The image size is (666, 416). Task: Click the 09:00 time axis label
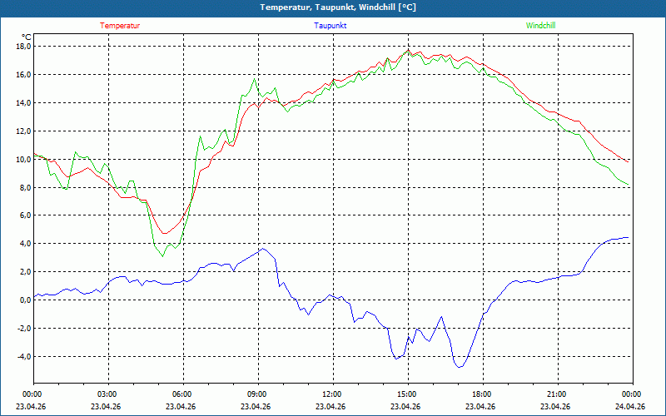tap(258, 394)
